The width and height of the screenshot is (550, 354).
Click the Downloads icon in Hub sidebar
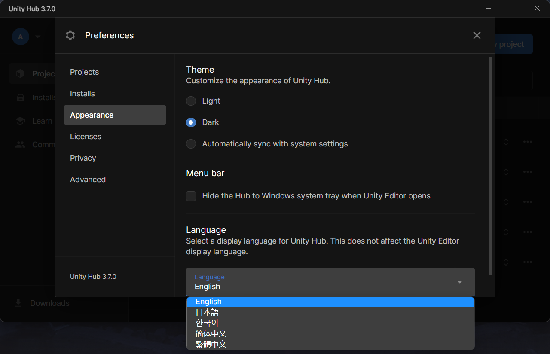point(18,303)
